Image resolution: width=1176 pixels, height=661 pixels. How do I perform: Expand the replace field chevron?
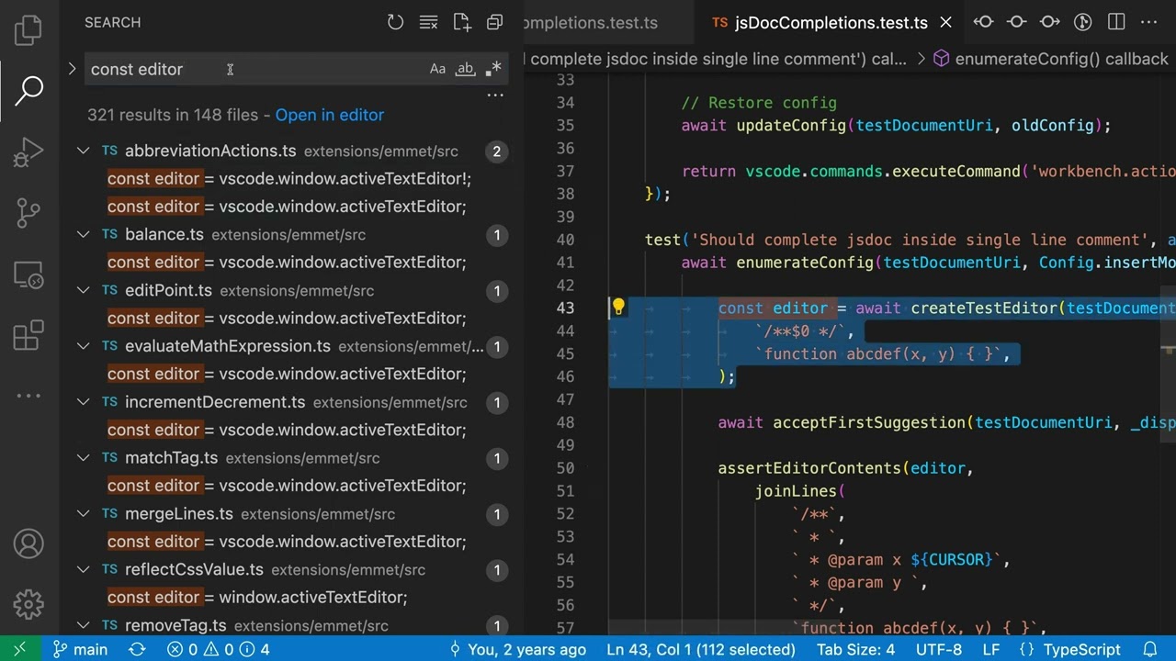click(72, 69)
